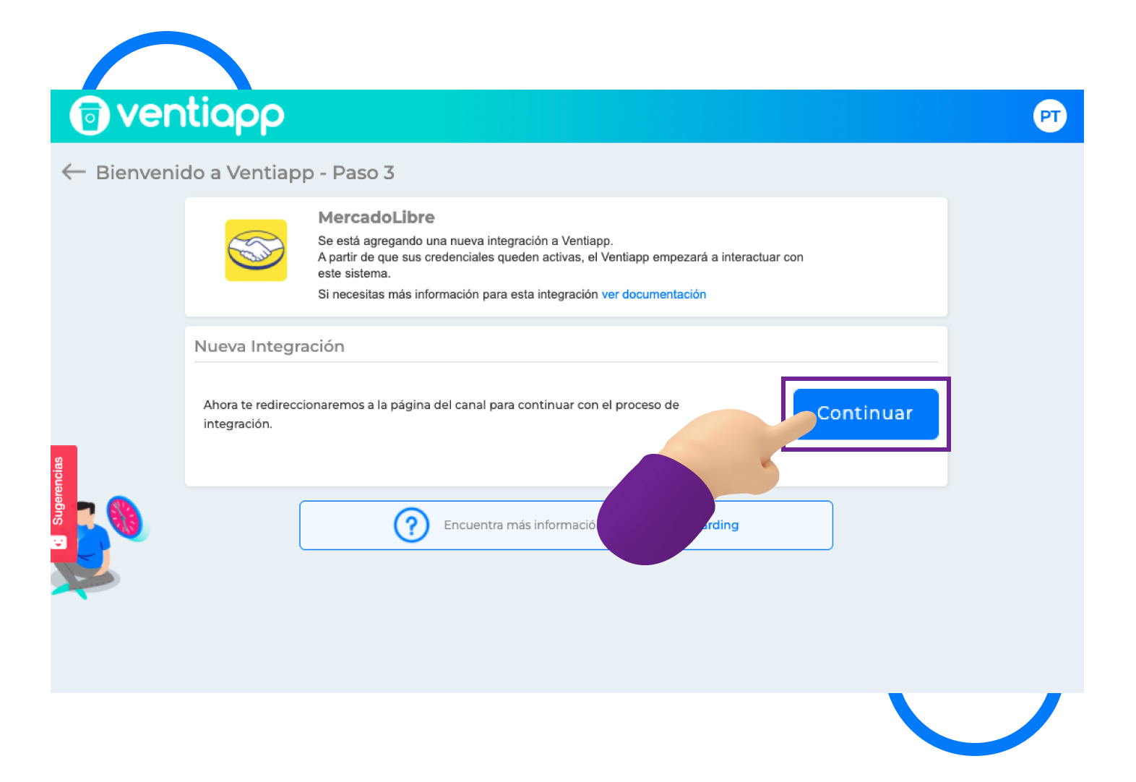Click the MercadoLibre heading text

(x=376, y=218)
